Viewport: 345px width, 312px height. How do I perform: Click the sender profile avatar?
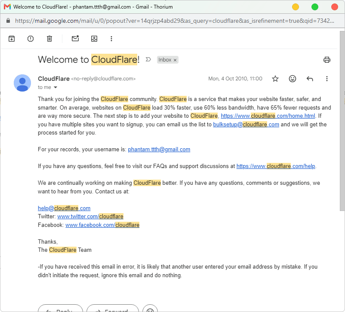[x=22, y=83]
